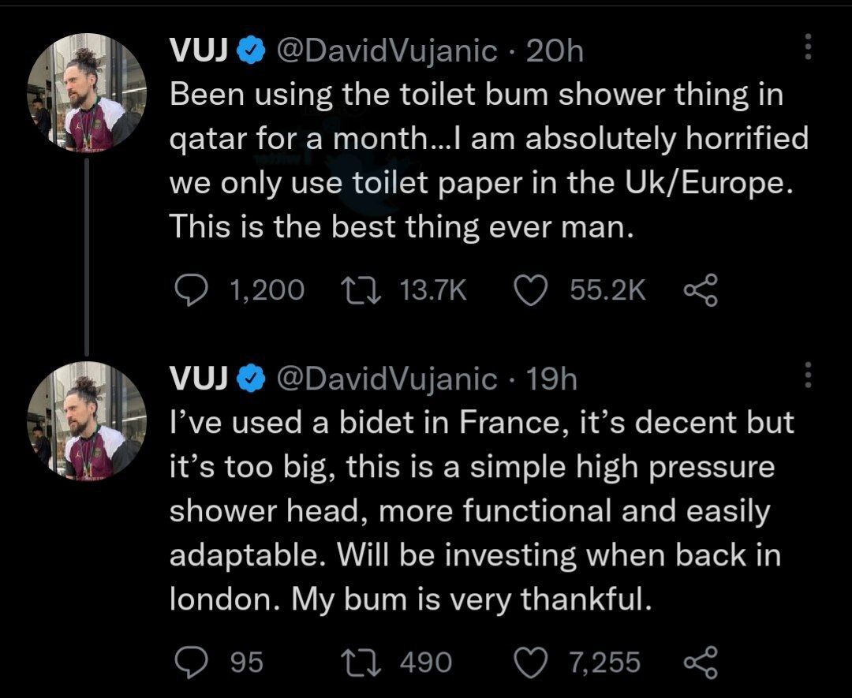Like the first tweet with 55.2K likes

coord(531,291)
